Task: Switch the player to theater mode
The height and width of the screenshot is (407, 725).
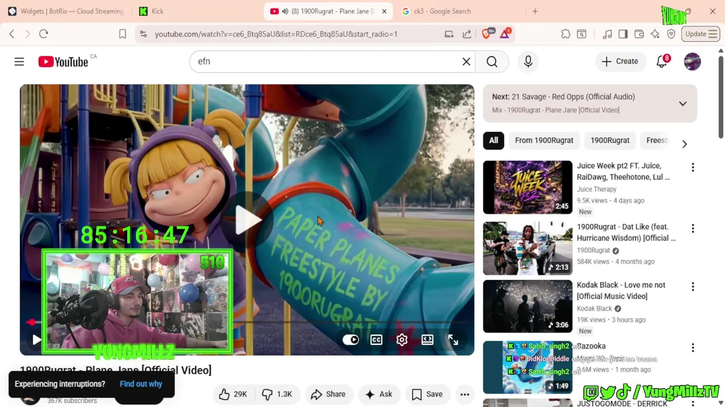Action: (x=427, y=340)
